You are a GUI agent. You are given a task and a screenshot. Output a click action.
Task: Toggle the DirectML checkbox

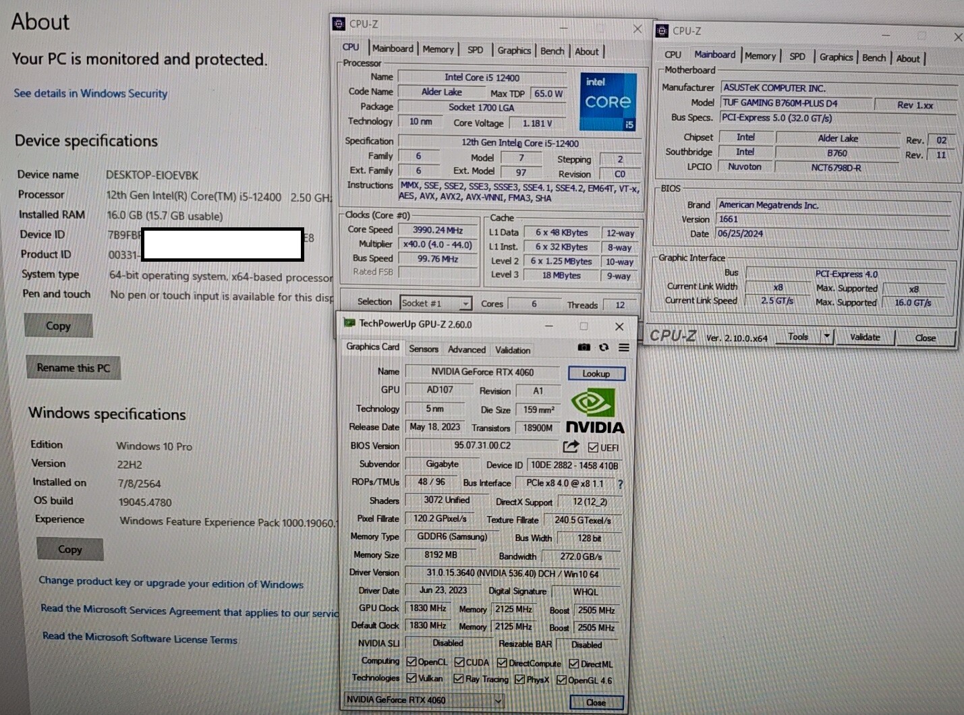point(573,664)
